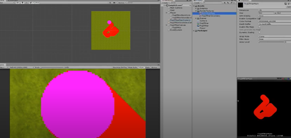291x138 pixels.
Task: Open Inspector help book icon
Action: pos(285,4)
